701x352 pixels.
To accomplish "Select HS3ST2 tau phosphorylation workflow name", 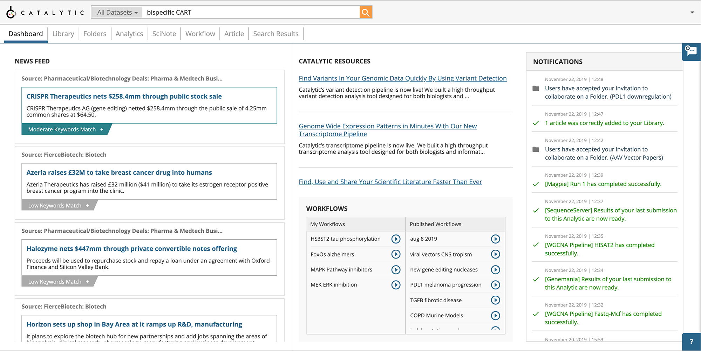I will click(x=345, y=239).
